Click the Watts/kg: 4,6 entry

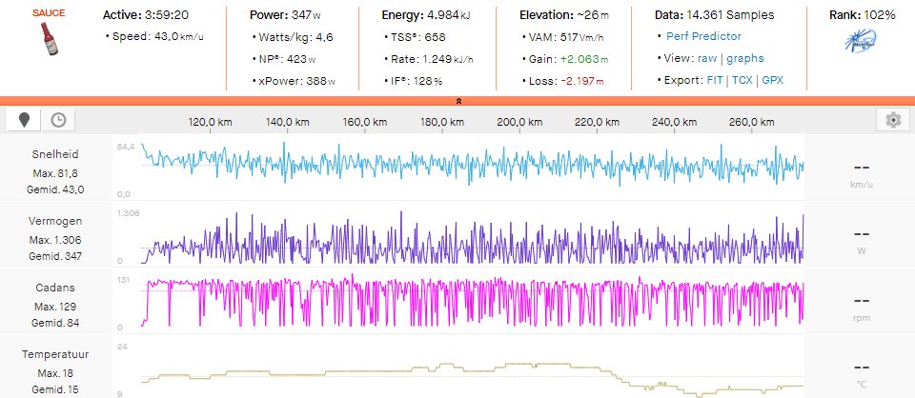point(295,37)
